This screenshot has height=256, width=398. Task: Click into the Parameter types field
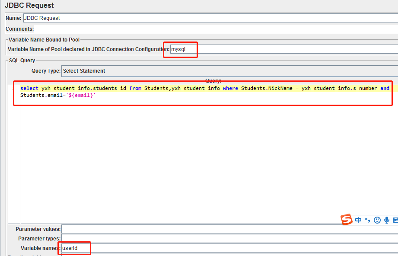point(230,238)
